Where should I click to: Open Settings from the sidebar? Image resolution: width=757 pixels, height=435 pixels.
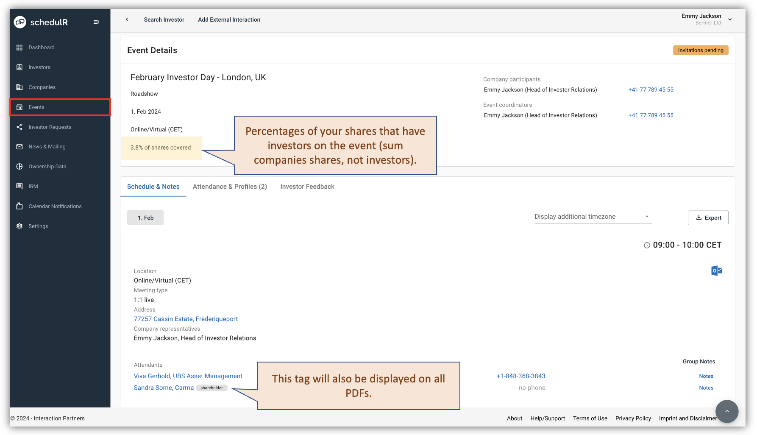38,226
